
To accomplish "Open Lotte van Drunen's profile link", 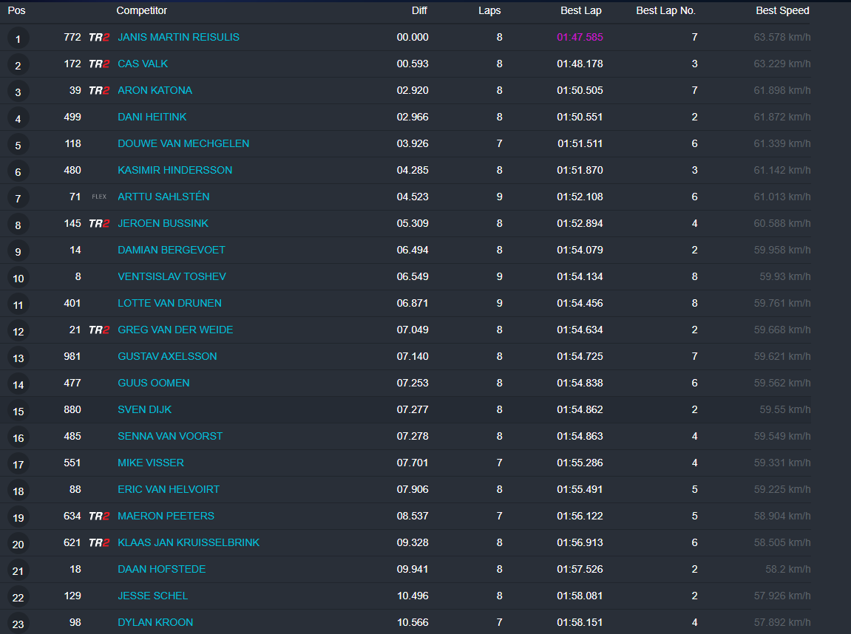I will 169,304.
